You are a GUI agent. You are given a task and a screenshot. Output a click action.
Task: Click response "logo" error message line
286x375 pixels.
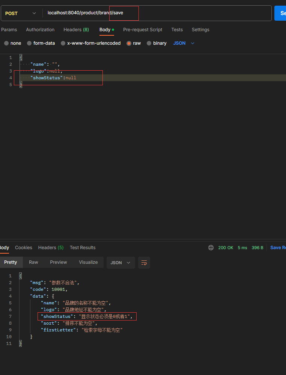74,310
